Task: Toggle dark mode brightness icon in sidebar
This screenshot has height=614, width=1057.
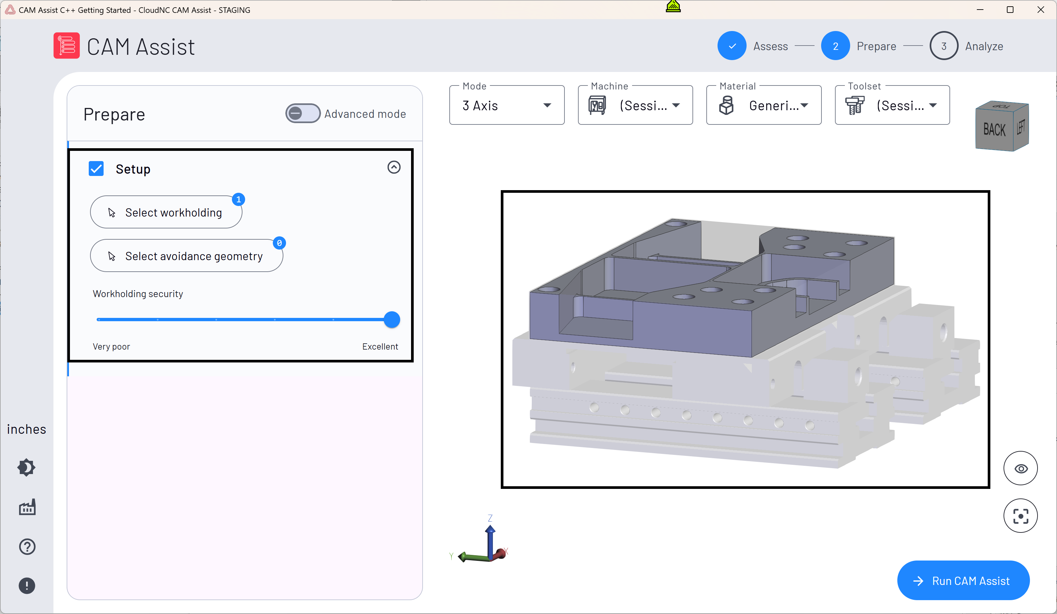Action: [26, 467]
